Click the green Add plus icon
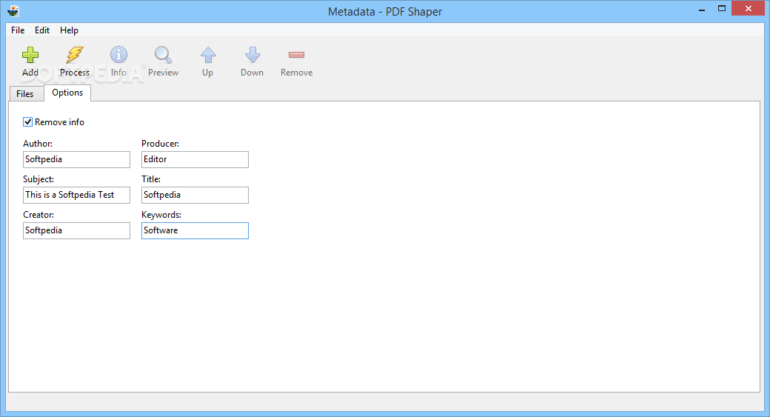 30,55
